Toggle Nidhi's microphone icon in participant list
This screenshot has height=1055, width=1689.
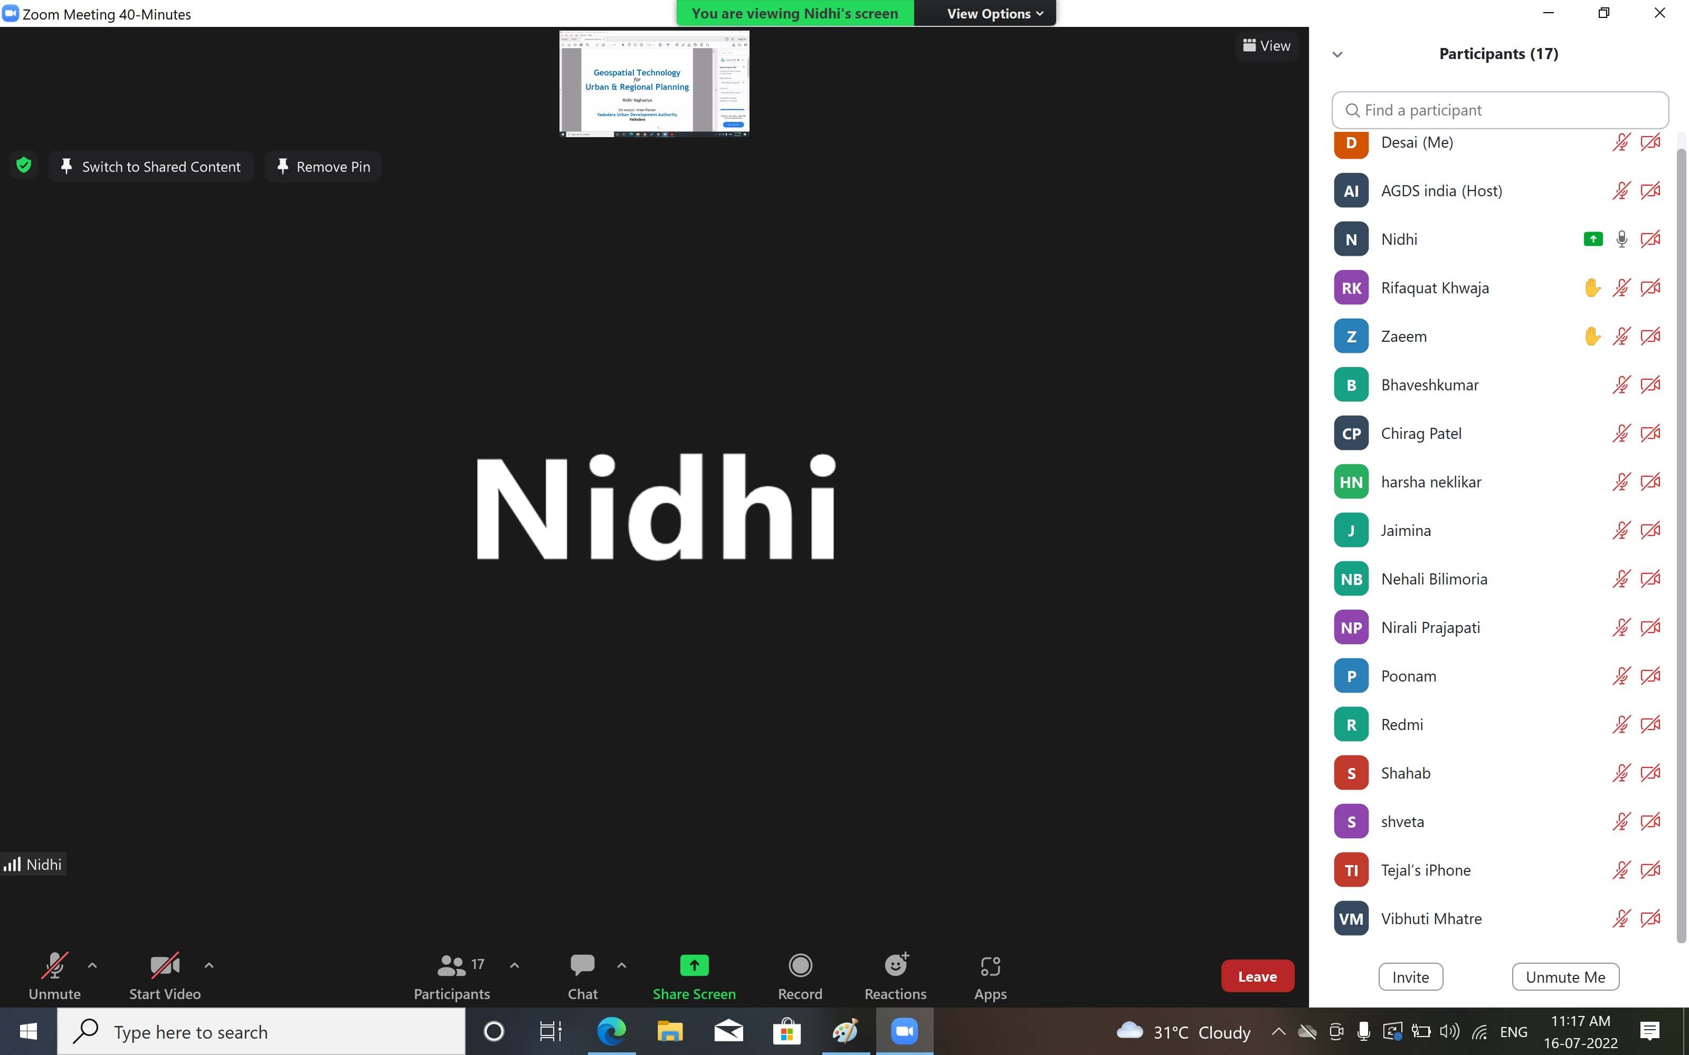tap(1621, 239)
